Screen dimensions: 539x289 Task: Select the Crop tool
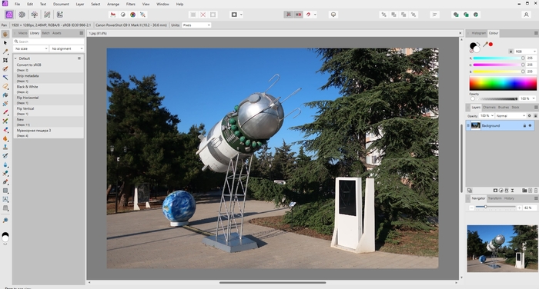[x=5, y=60]
